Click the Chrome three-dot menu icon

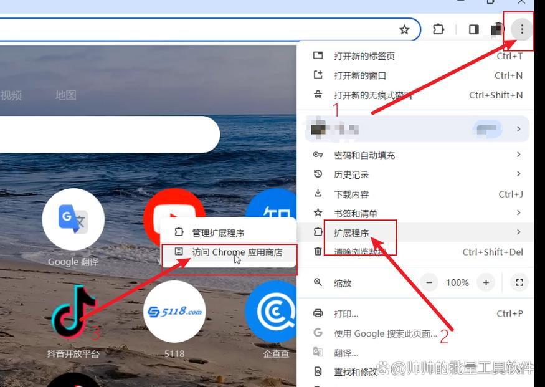[521, 29]
